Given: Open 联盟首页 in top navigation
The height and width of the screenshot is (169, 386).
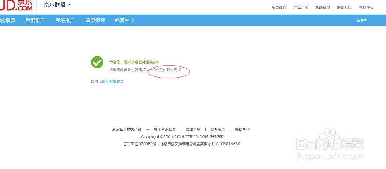Looking at the screenshot, I should tap(279, 8).
